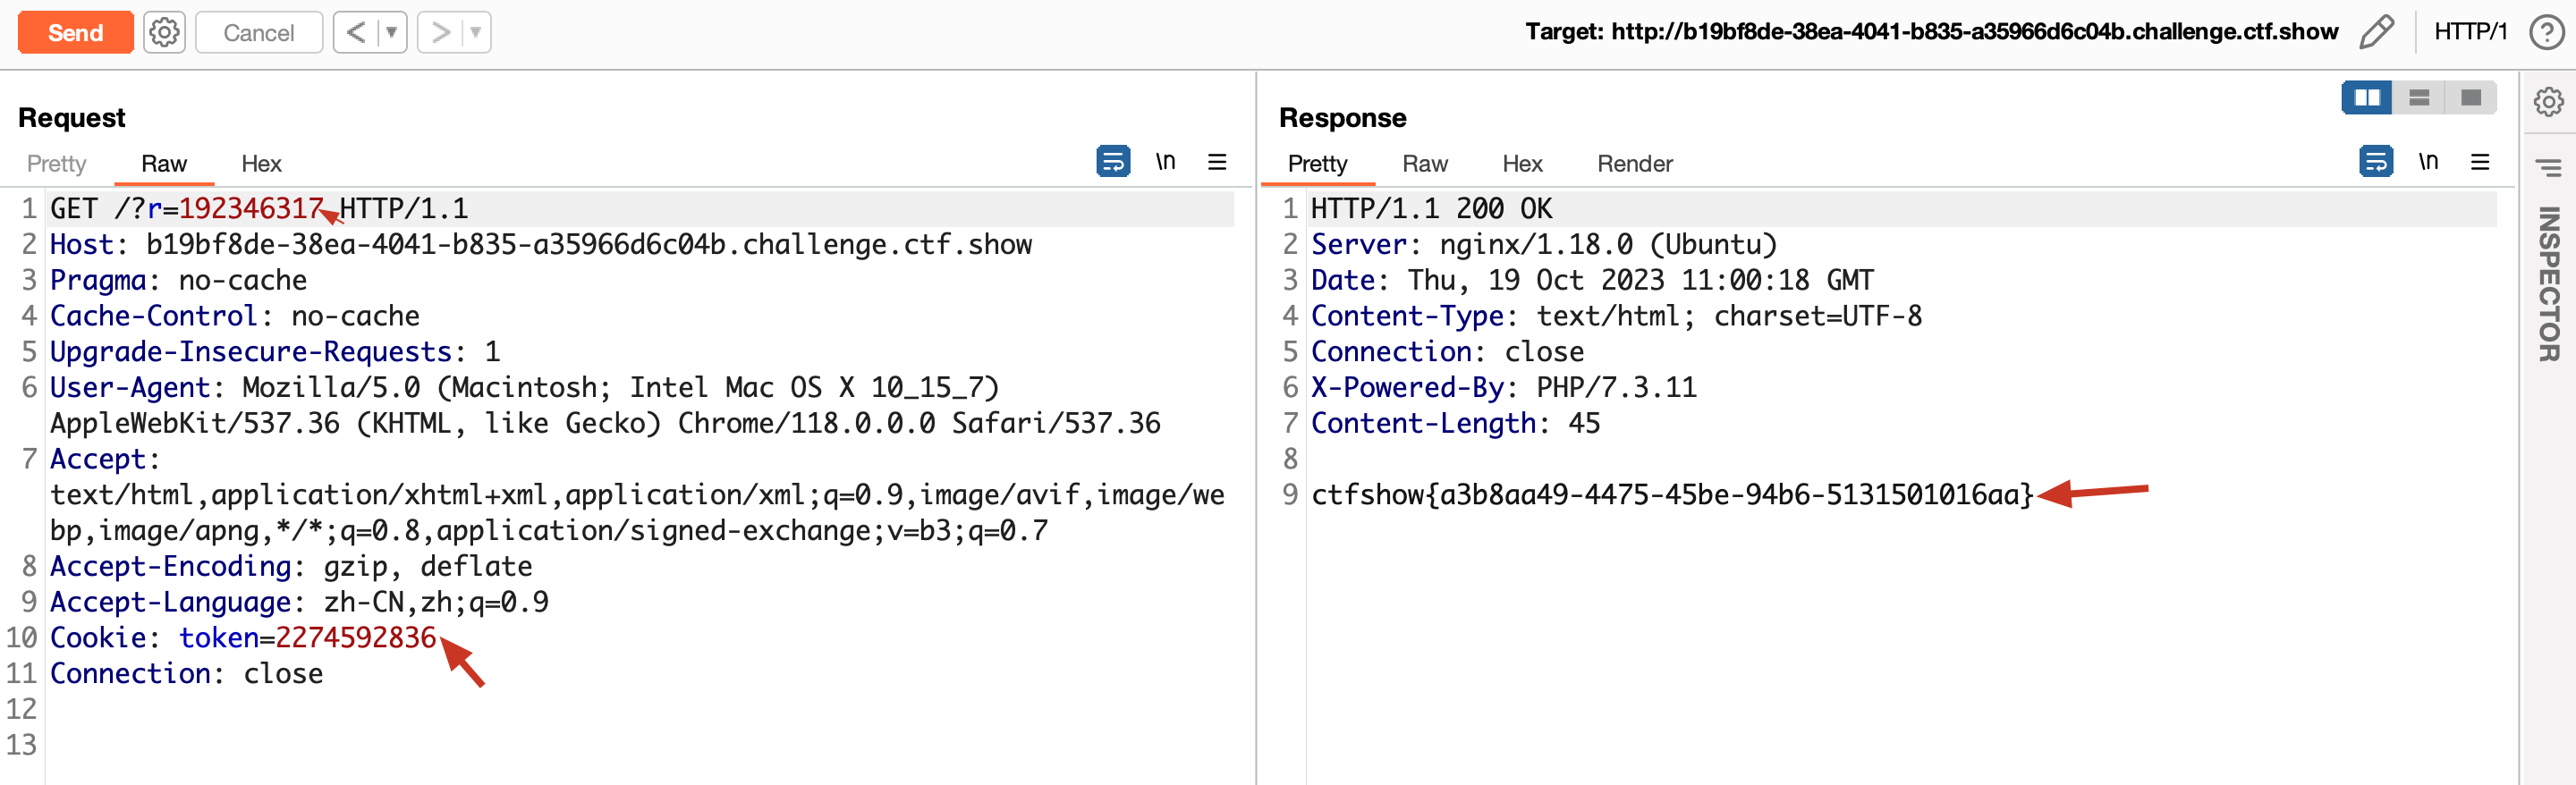This screenshot has width=2576, height=785.
Task: Click the Content-Type text/html response header
Action: pos(1616,316)
